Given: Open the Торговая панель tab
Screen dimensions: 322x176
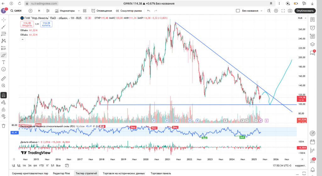Looking at the screenshot, I should 161,173.
